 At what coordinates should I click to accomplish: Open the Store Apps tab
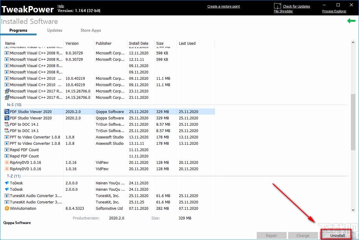click(x=91, y=31)
